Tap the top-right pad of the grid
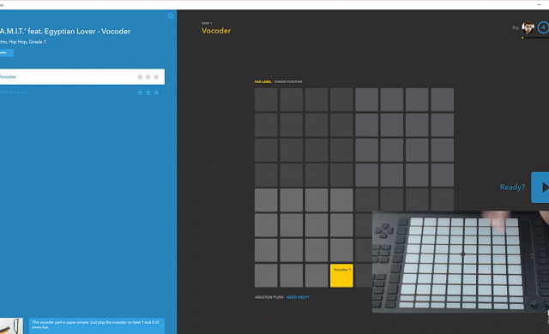This screenshot has height=334, width=549. pos(443,99)
